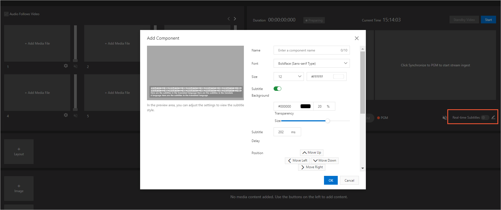The image size is (501, 210).
Task: Open settings gear for slot 4
Action: (x=66, y=115)
